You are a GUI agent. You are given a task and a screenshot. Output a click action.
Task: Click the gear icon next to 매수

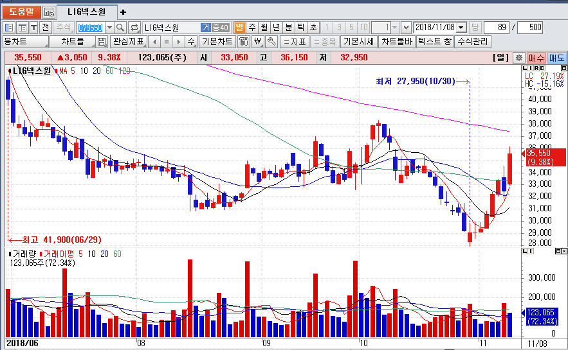[x=519, y=58]
